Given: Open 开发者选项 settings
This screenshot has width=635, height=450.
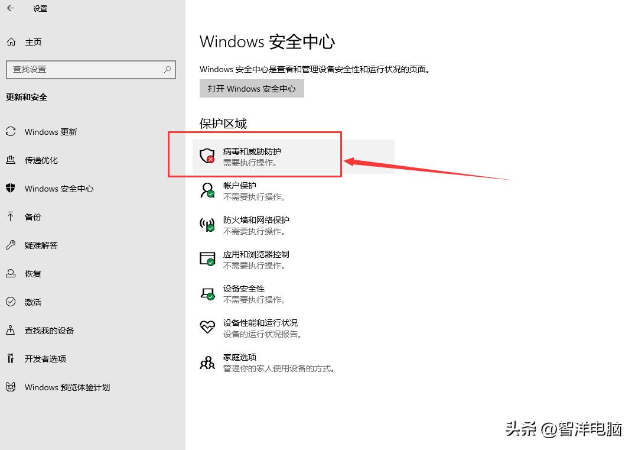Looking at the screenshot, I should 44,359.
